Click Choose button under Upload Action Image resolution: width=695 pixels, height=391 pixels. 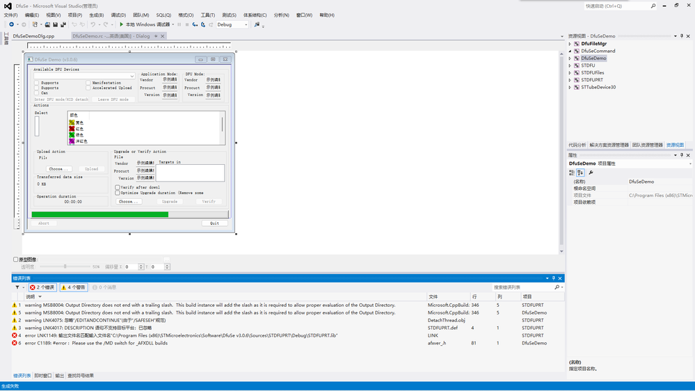(58, 169)
